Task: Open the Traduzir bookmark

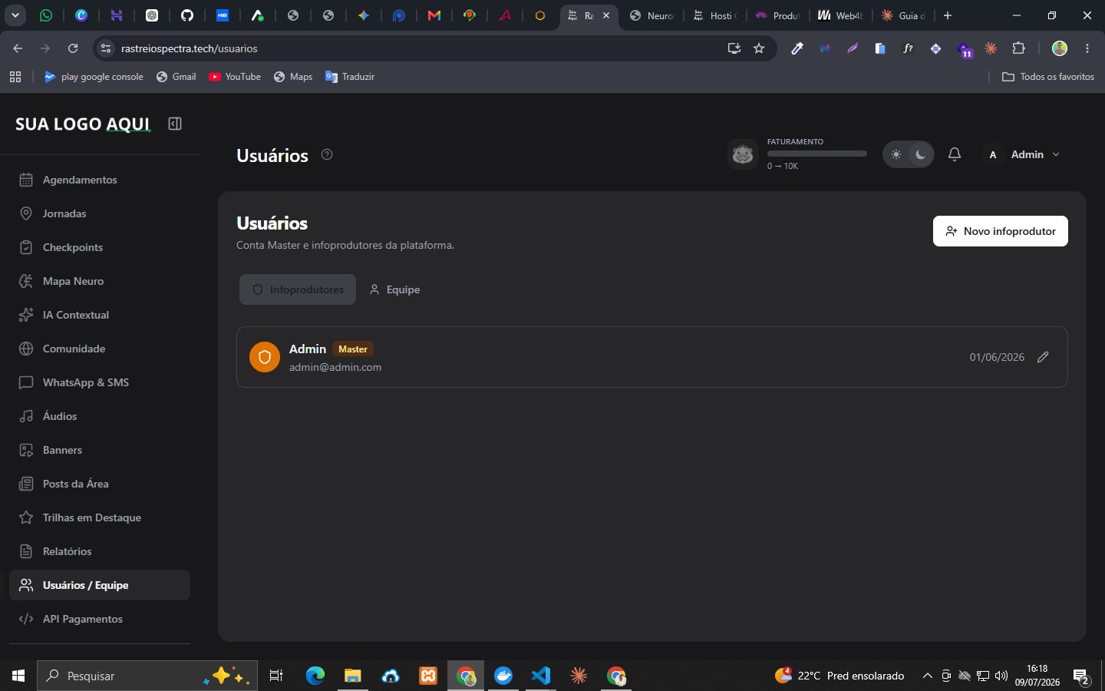Action: 350,77
